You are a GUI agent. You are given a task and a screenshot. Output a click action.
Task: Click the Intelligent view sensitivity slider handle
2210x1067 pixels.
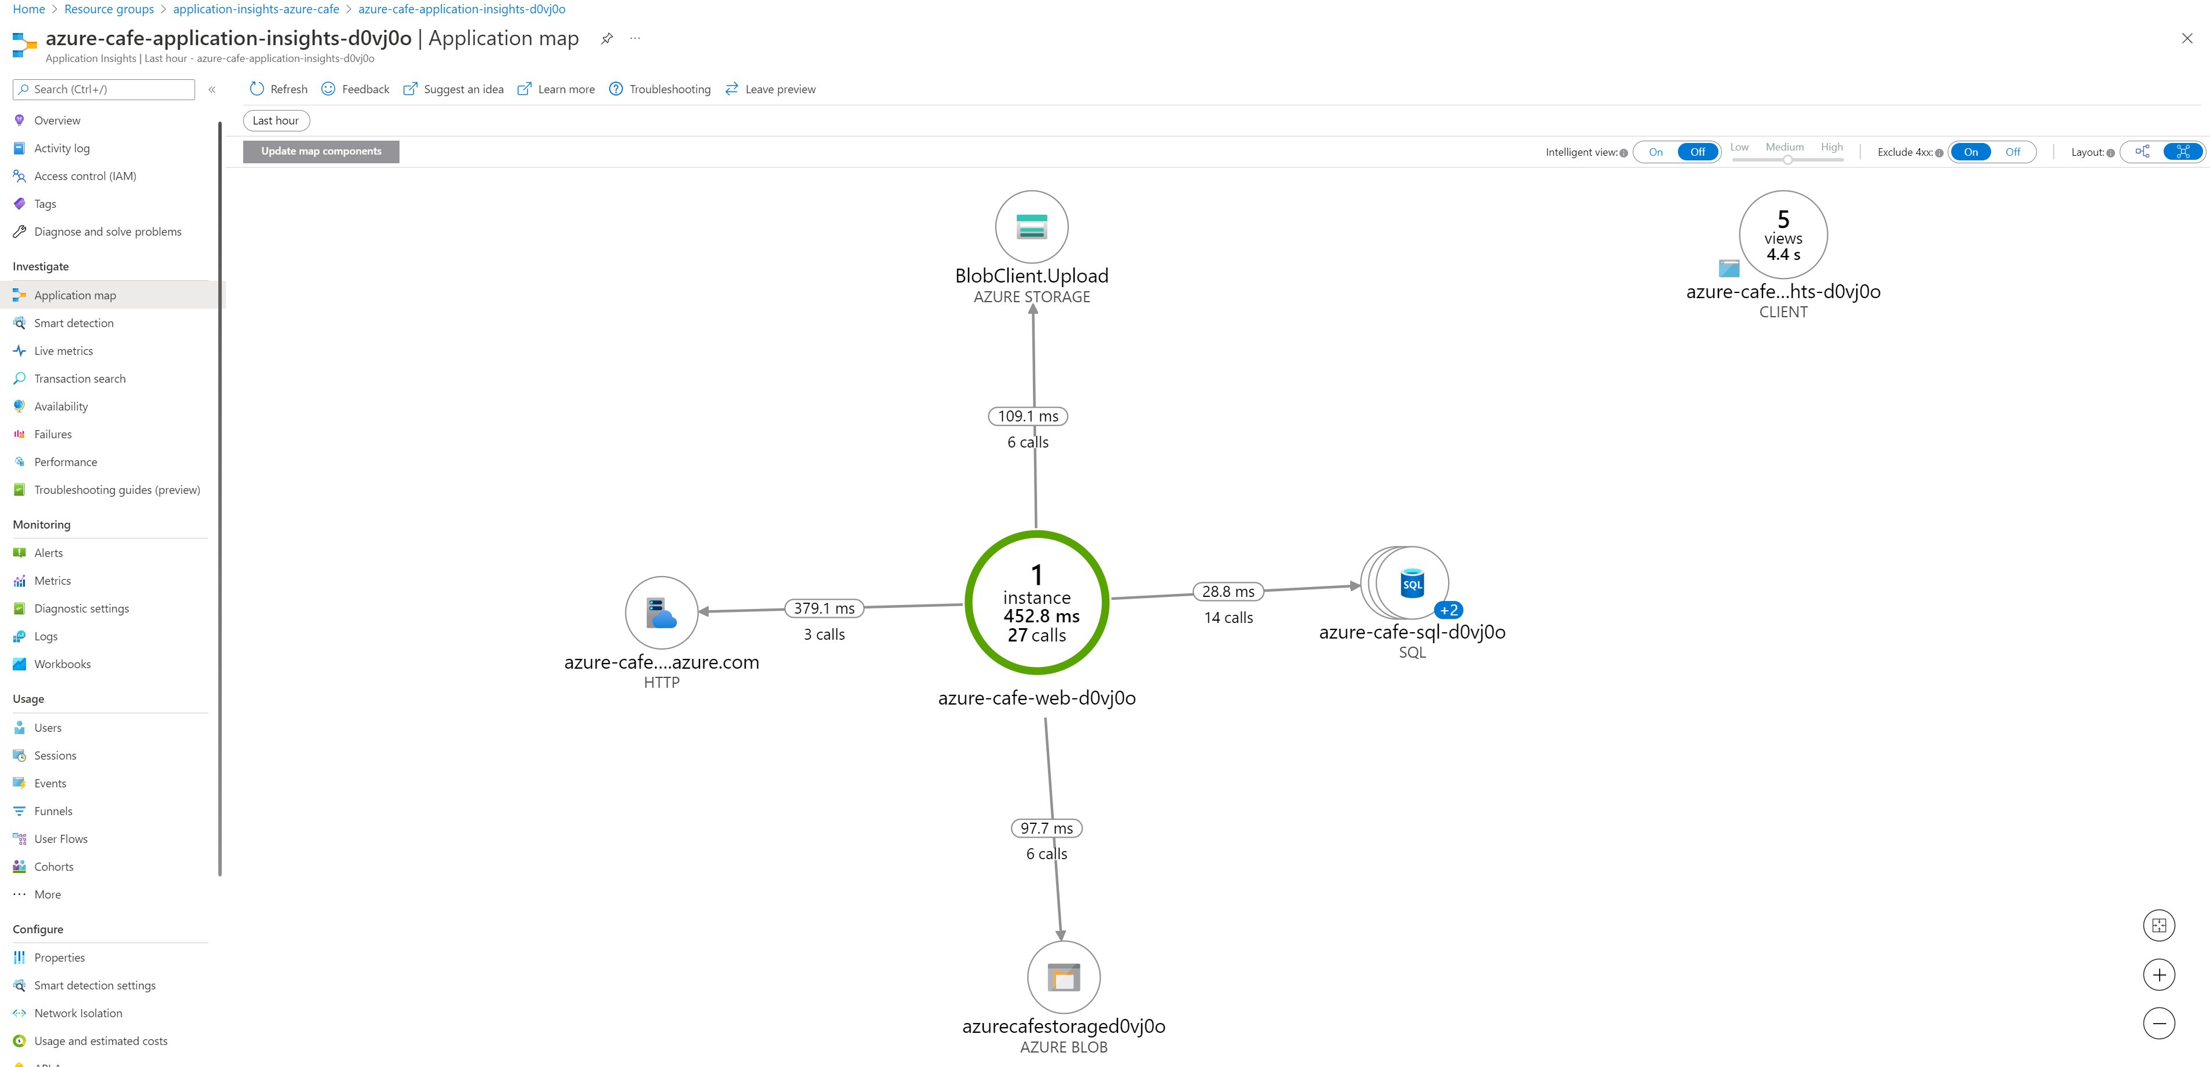1787,160
